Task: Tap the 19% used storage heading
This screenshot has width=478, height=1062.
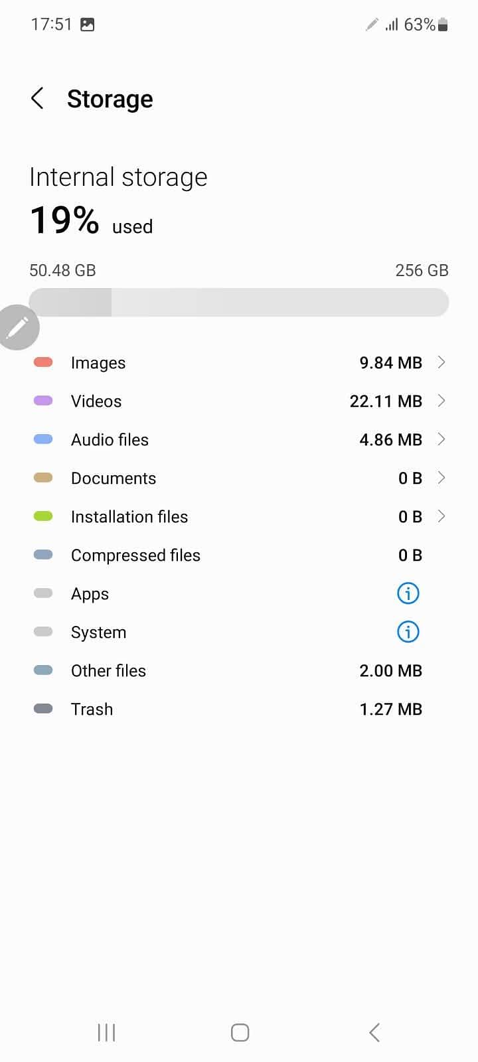Action: pyautogui.click(x=92, y=220)
